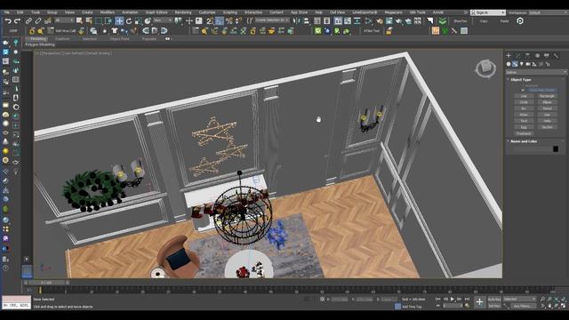Toggle the Percent Snap icon
The image size is (569, 320).
tap(229, 21)
